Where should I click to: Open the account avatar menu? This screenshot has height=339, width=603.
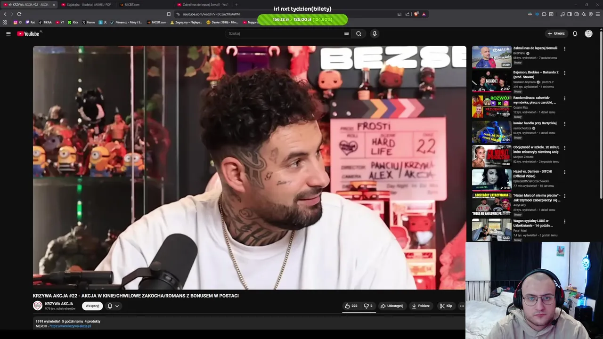[588, 33]
